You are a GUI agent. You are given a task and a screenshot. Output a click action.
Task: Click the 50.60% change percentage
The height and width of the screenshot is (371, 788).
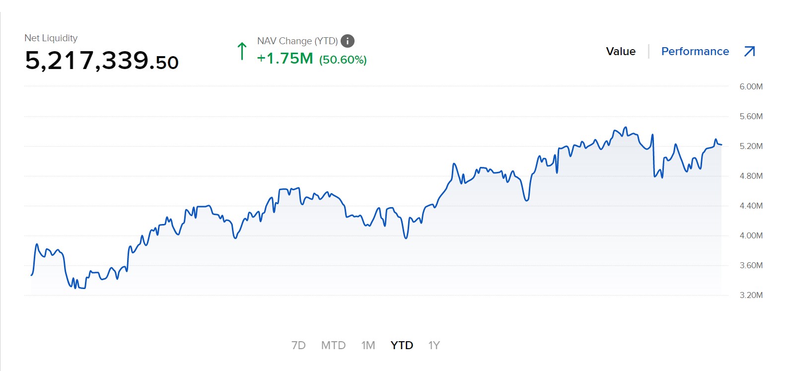click(343, 60)
